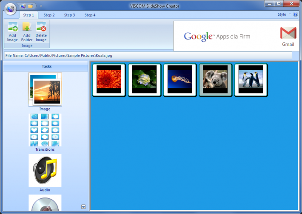Select the hydrangea flower thumbnail

(145, 80)
